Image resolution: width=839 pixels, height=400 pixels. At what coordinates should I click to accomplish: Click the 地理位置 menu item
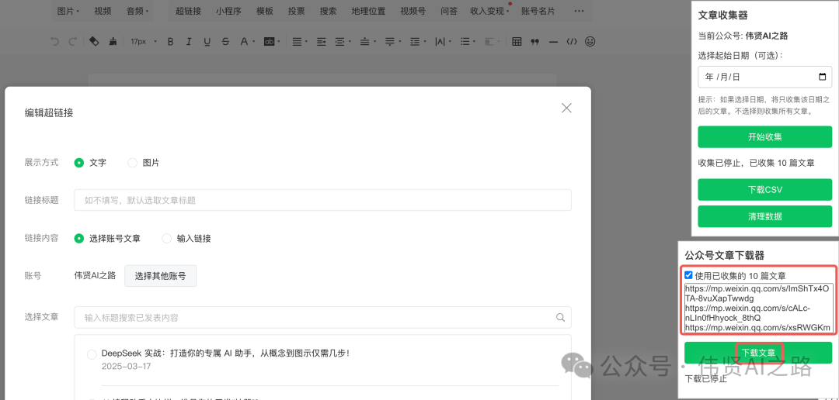pos(369,11)
